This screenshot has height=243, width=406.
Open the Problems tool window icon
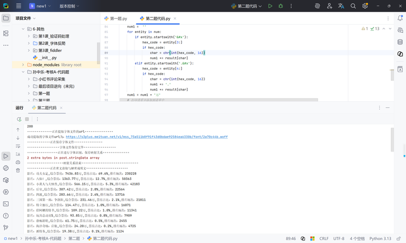click(6, 216)
